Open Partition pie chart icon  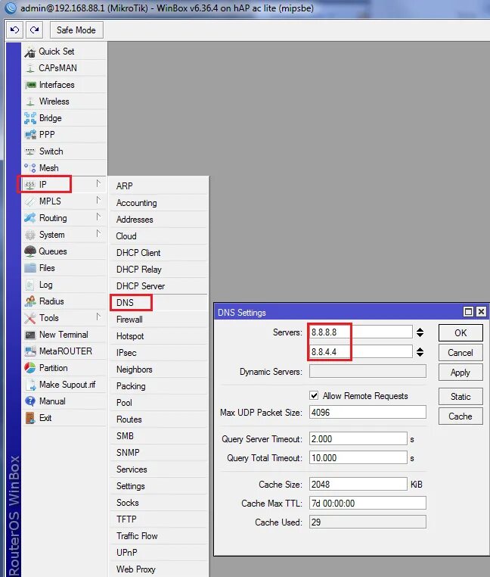(30, 368)
